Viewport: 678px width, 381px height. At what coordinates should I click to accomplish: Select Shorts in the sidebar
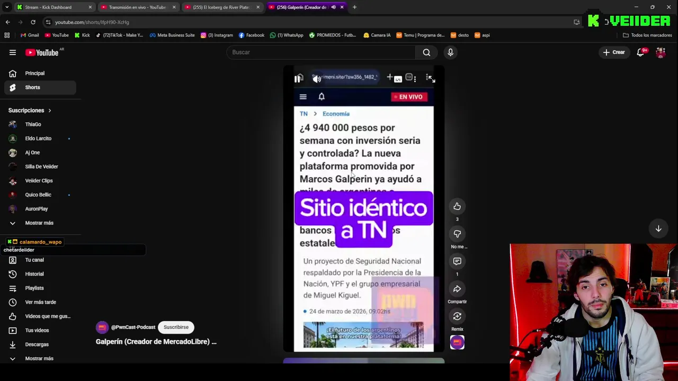[40, 87]
